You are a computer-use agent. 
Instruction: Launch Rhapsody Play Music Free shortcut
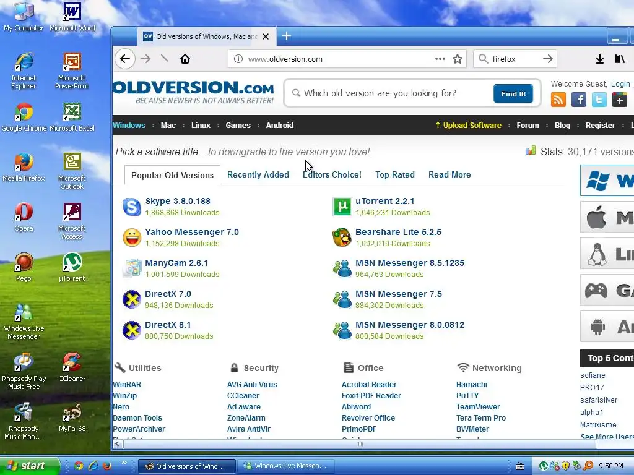click(x=24, y=371)
